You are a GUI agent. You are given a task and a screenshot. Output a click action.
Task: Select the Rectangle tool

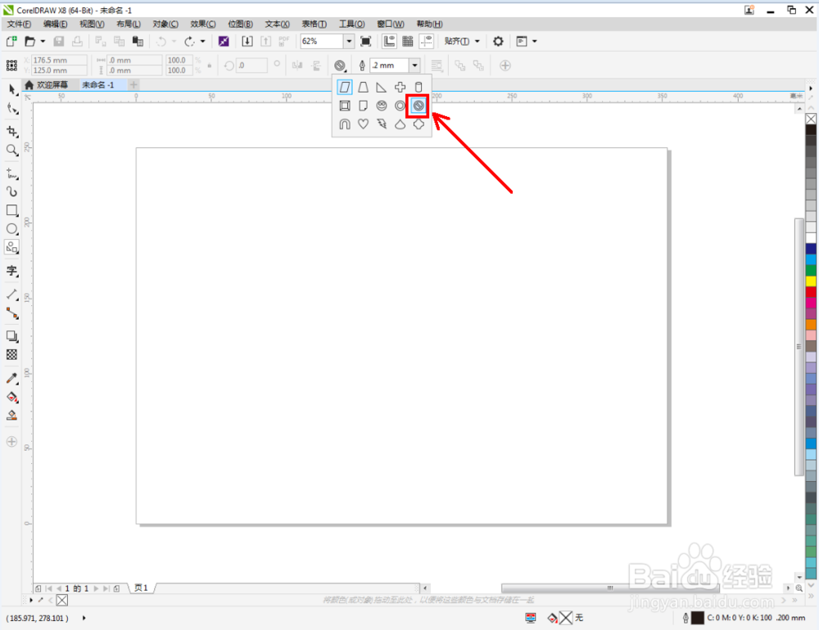coord(12,210)
